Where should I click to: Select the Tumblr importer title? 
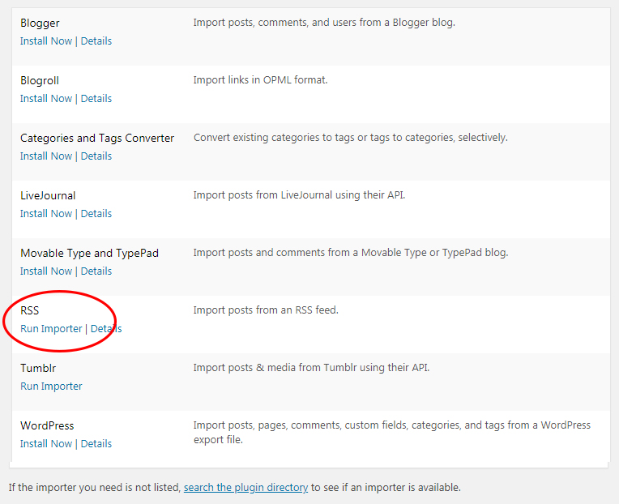point(38,368)
